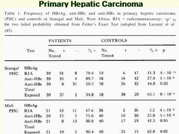
Task: Click the Senegal Anti-HBs test label
Action: tap(33, 84)
